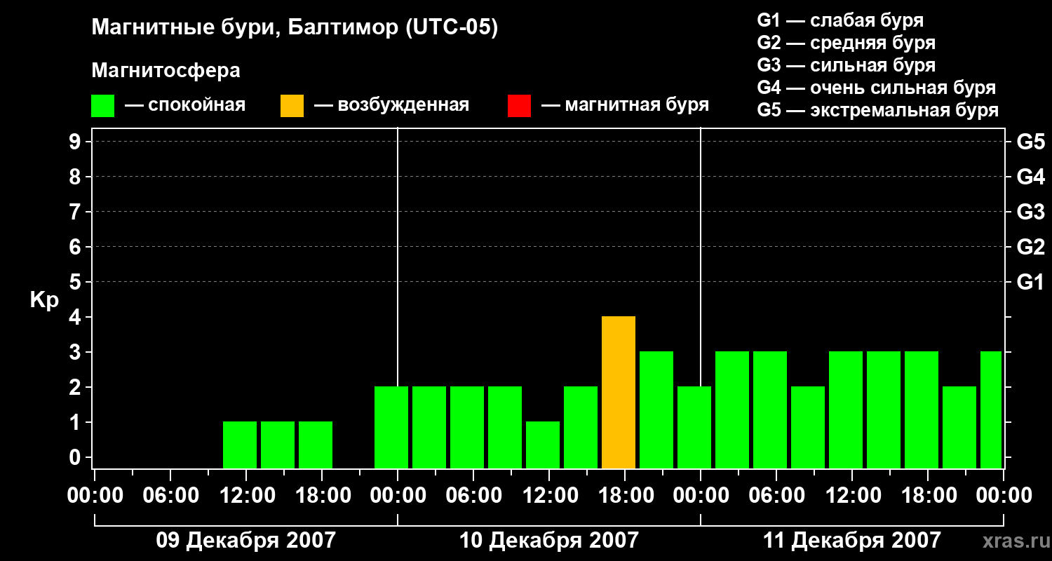Screen dimensions: 1052x561
Task: Click the '09 Декабря 2007' date label
Action: click(x=245, y=540)
